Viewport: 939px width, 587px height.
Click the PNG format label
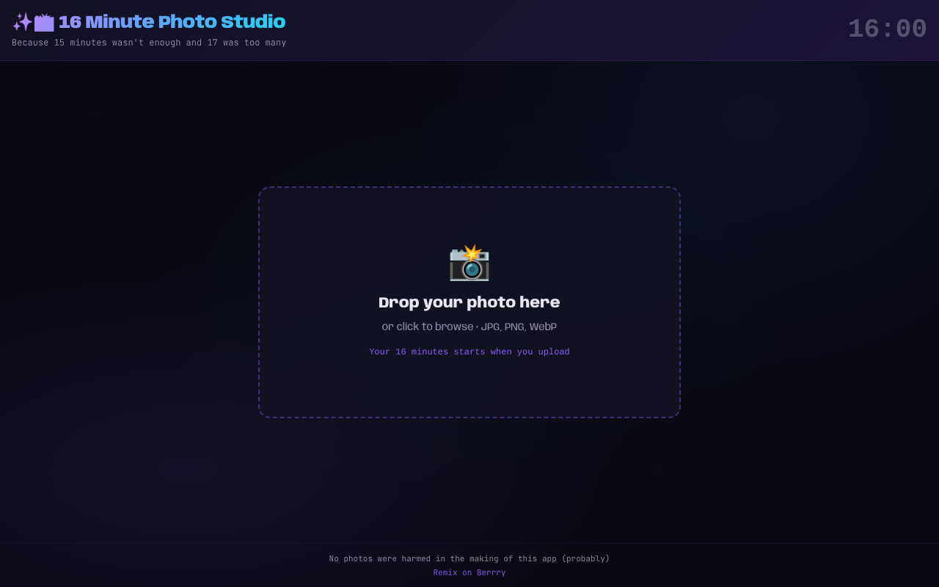click(514, 327)
